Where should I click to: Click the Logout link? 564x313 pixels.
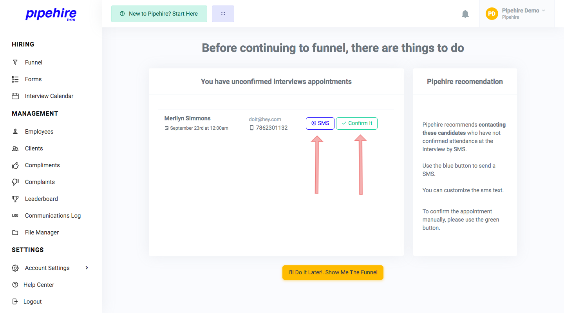click(33, 302)
